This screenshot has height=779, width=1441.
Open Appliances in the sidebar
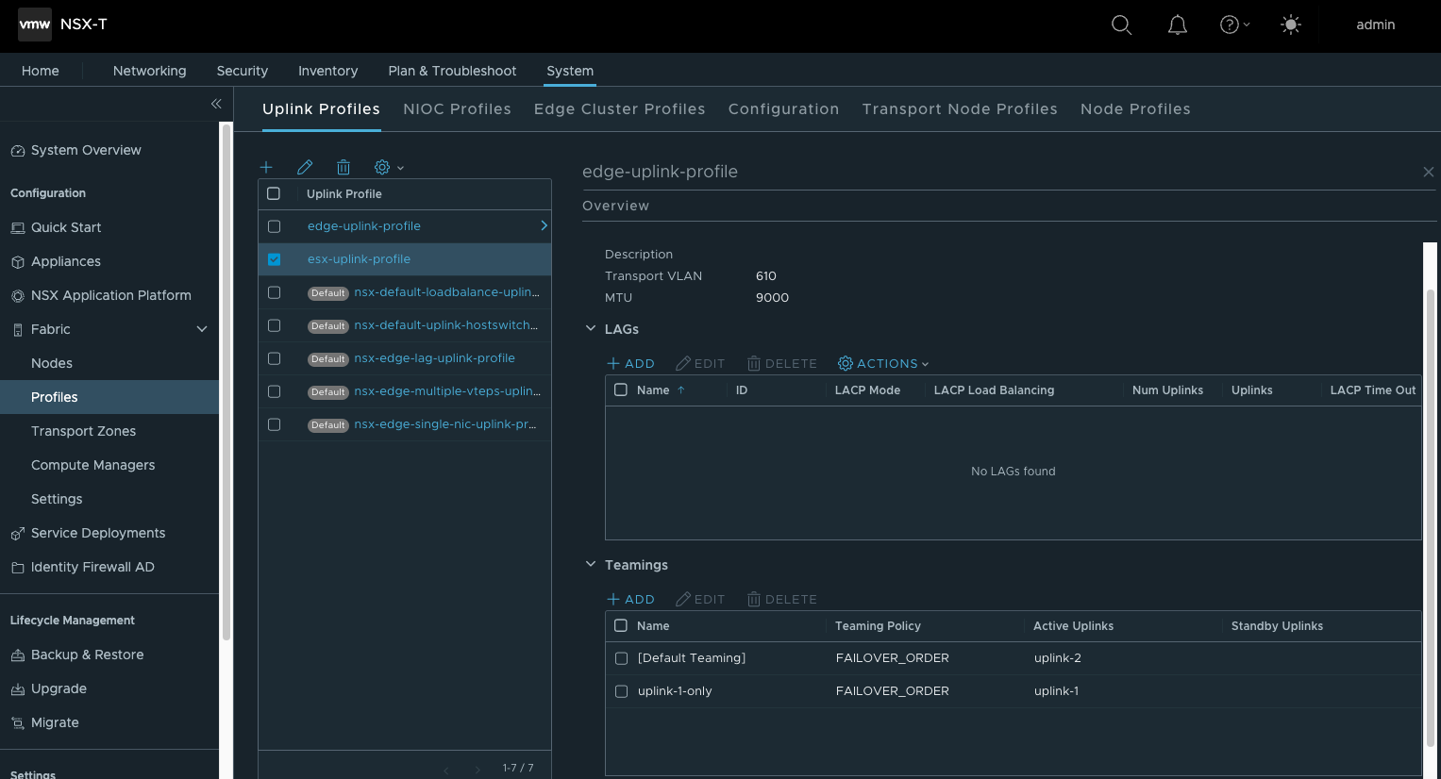pos(66,261)
